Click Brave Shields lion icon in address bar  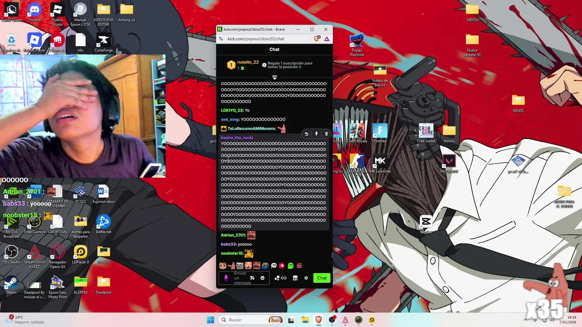click(317, 39)
